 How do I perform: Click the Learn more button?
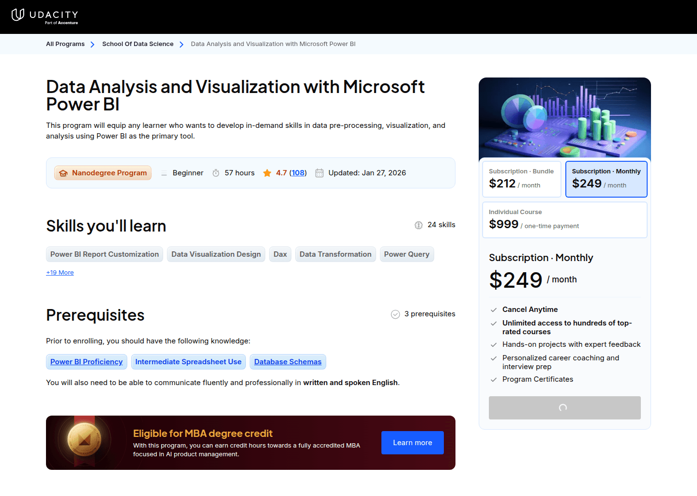[x=412, y=442]
